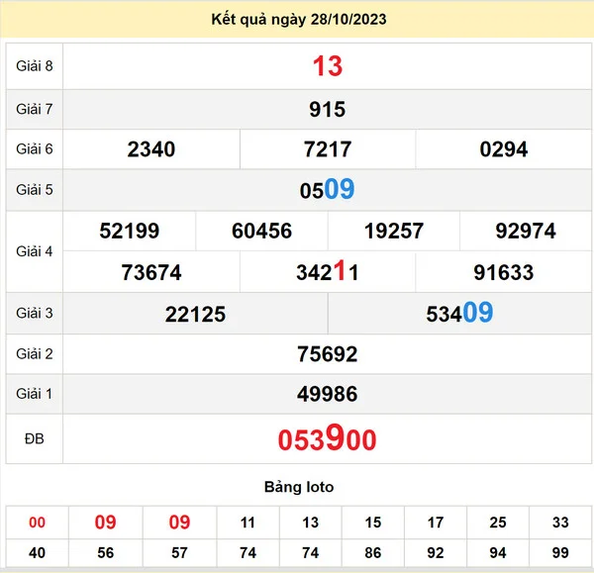The image size is (594, 573).
Task: Click the Giải 4 row label
Action: coord(34,251)
